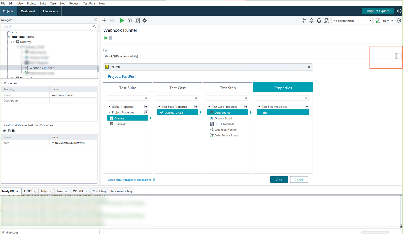Open Learn about property expansions link

point(129,180)
